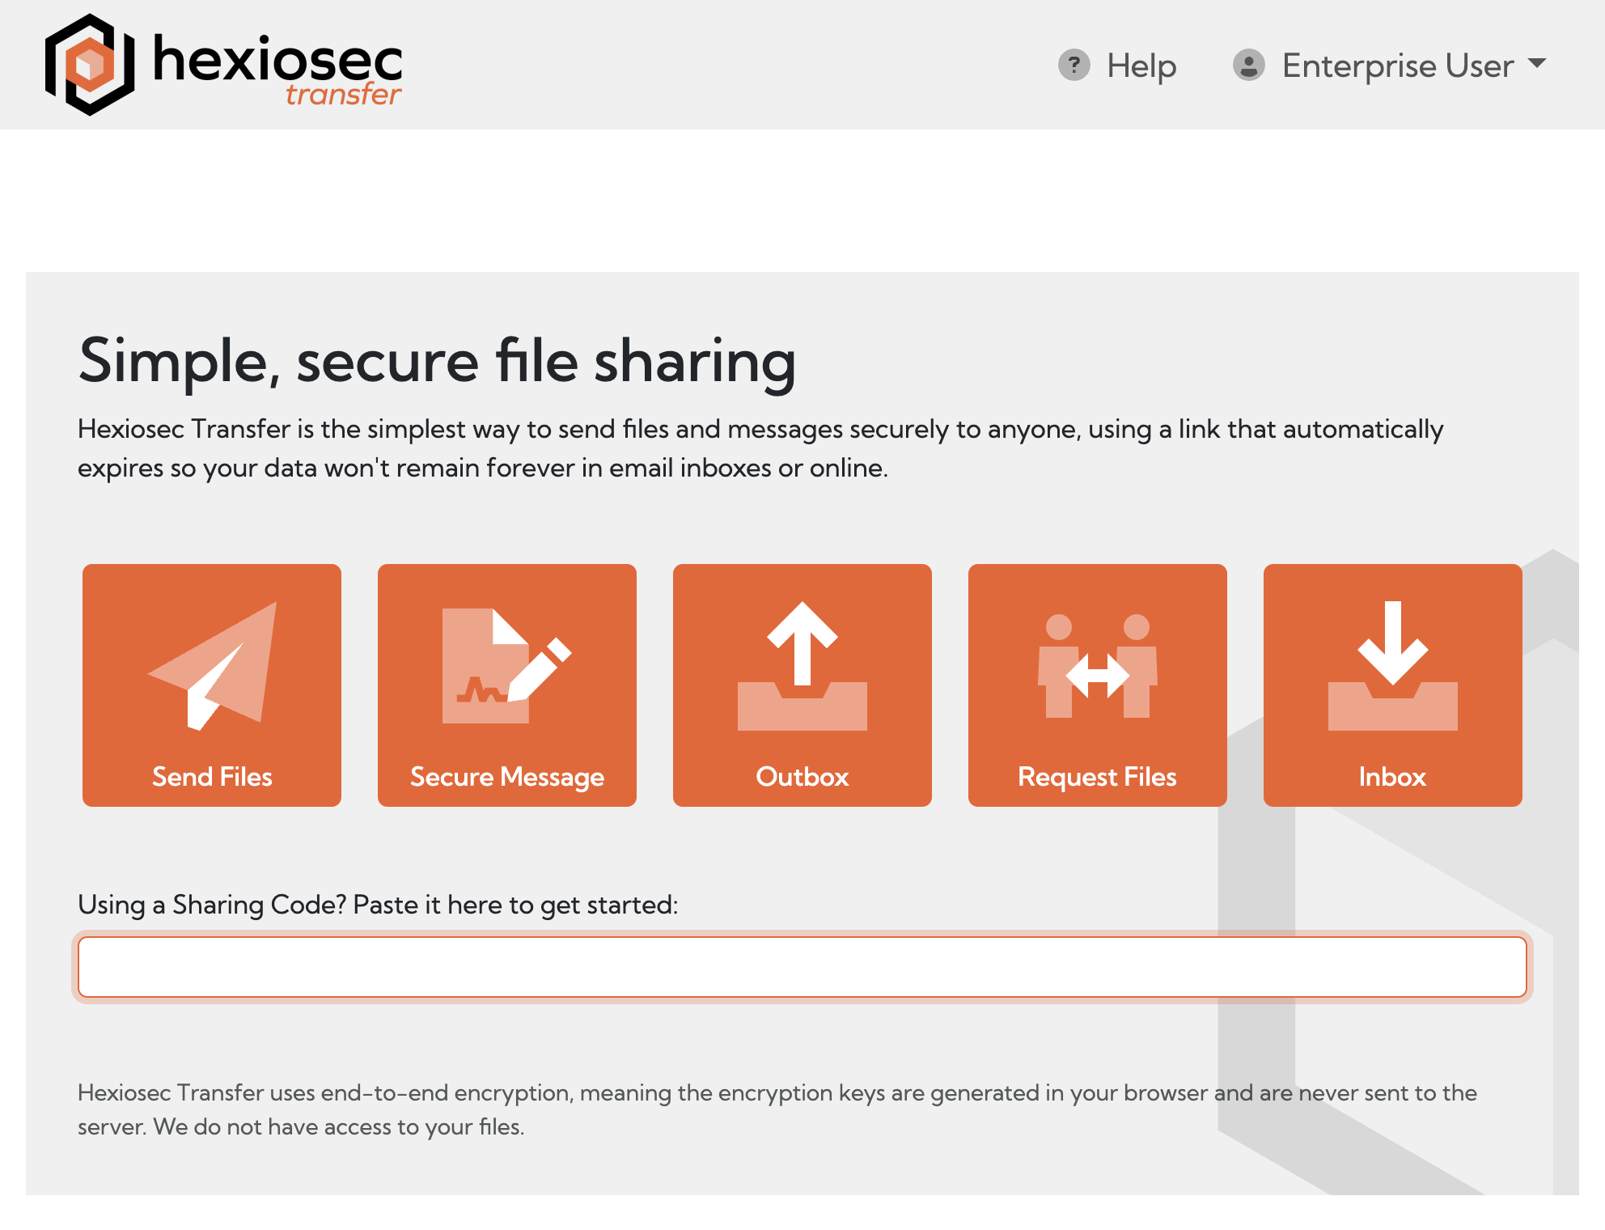Go to Outbox via its label
Image resolution: width=1605 pixels, height=1230 pixels.
pyautogui.click(x=802, y=777)
